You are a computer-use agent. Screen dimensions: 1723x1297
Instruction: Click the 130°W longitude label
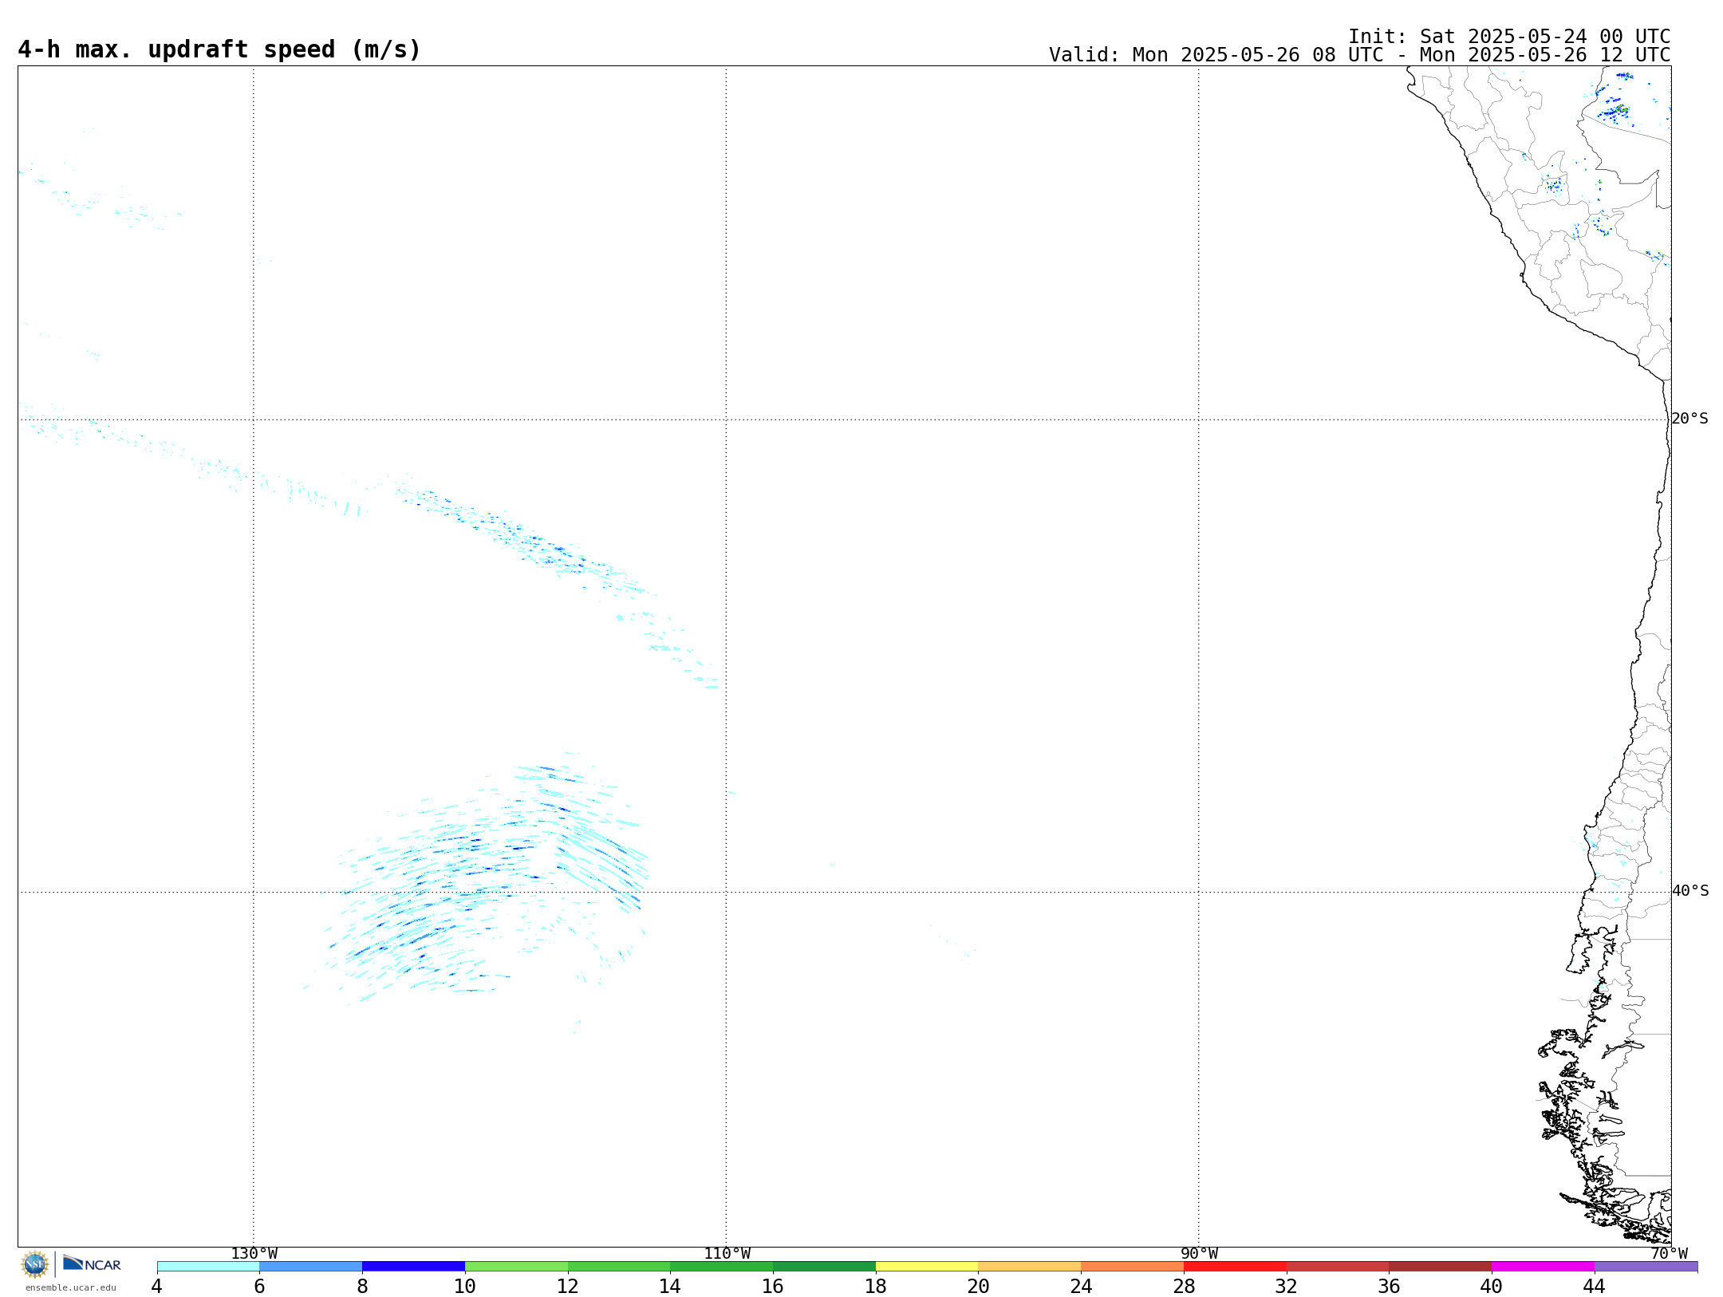coord(254,1254)
